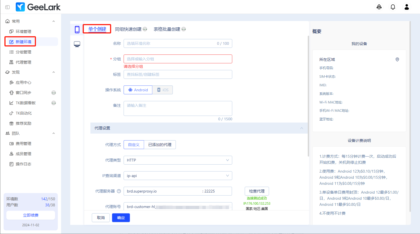
Task: Click the premium badge beside 同组快速创建
Action: coord(145,29)
